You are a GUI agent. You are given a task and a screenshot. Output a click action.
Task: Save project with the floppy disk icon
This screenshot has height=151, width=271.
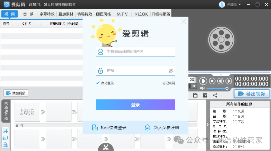[195, 95]
